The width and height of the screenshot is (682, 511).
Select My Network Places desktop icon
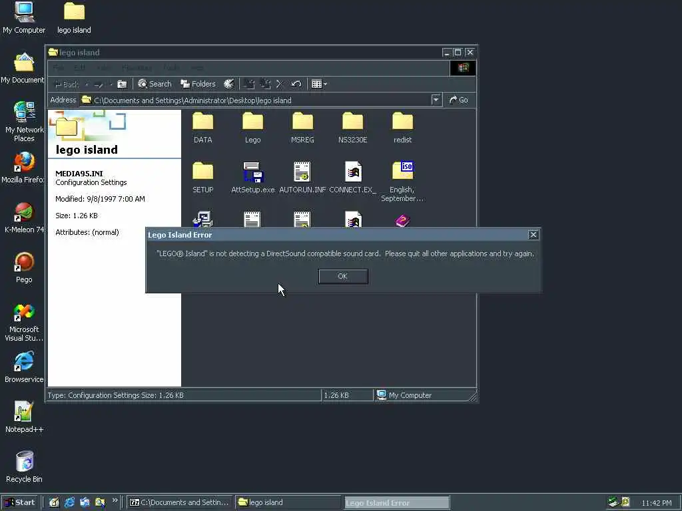24,122
